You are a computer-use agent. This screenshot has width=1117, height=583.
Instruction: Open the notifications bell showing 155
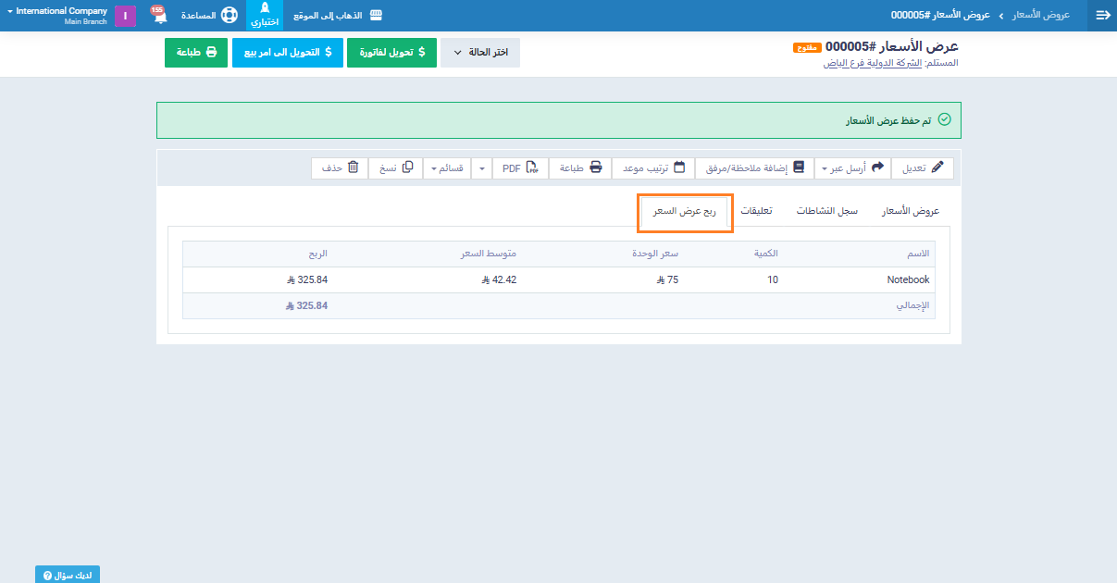[158, 15]
